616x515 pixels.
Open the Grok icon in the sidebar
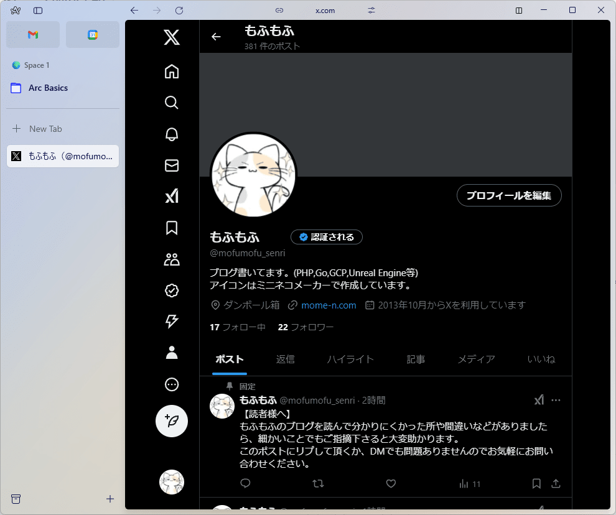(171, 197)
